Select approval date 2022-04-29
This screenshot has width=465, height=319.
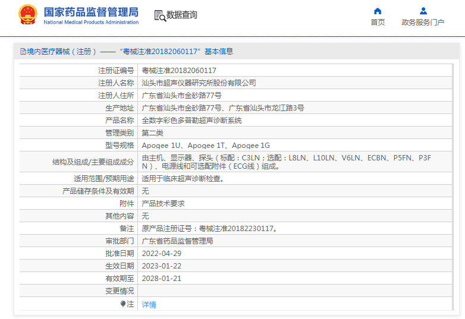point(161,254)
